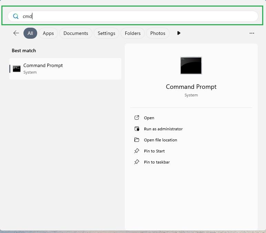Viewport: 266px width, 233px height.
Task: Filter results by Documents
Action: (76, 33)
